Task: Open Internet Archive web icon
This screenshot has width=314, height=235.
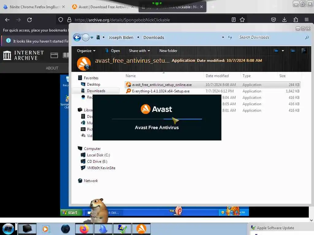Action: [54, 55]
